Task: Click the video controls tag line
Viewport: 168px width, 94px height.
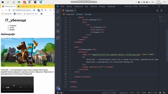Action: [98, 67]
